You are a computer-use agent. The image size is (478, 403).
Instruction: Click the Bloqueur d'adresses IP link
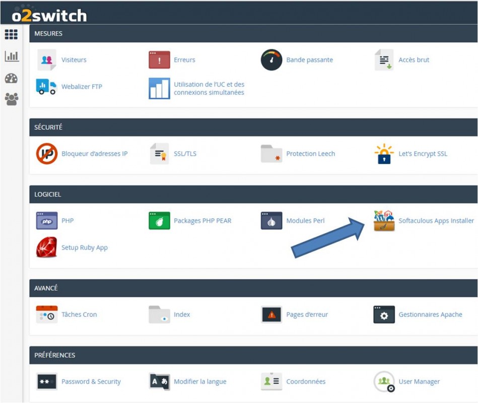[x=95, y=154]
